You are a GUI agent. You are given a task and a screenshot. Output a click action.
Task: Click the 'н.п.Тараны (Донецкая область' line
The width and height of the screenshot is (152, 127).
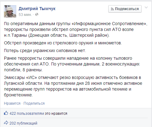[x=57, y=35]
